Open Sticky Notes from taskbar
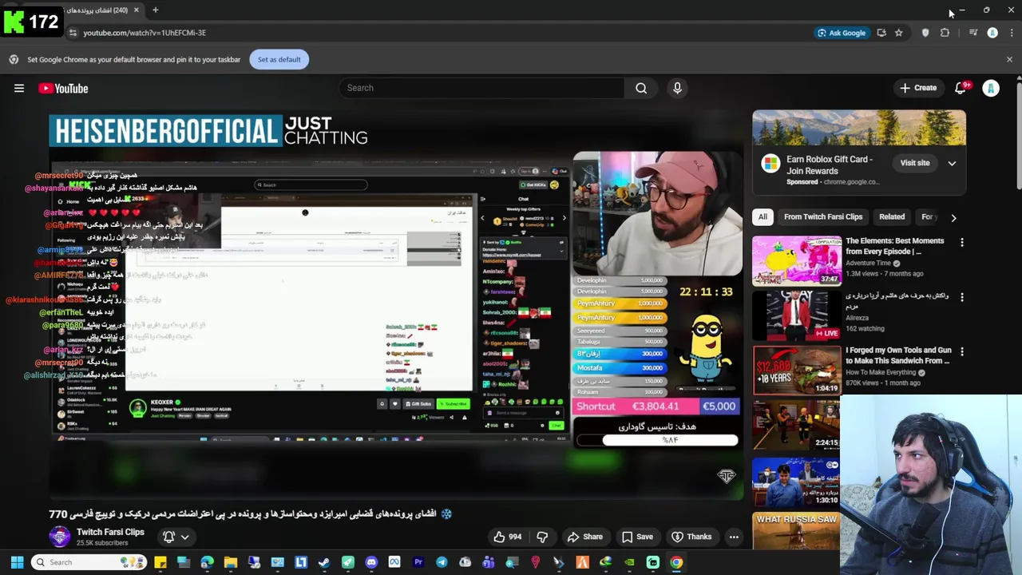 coord(160,562)
